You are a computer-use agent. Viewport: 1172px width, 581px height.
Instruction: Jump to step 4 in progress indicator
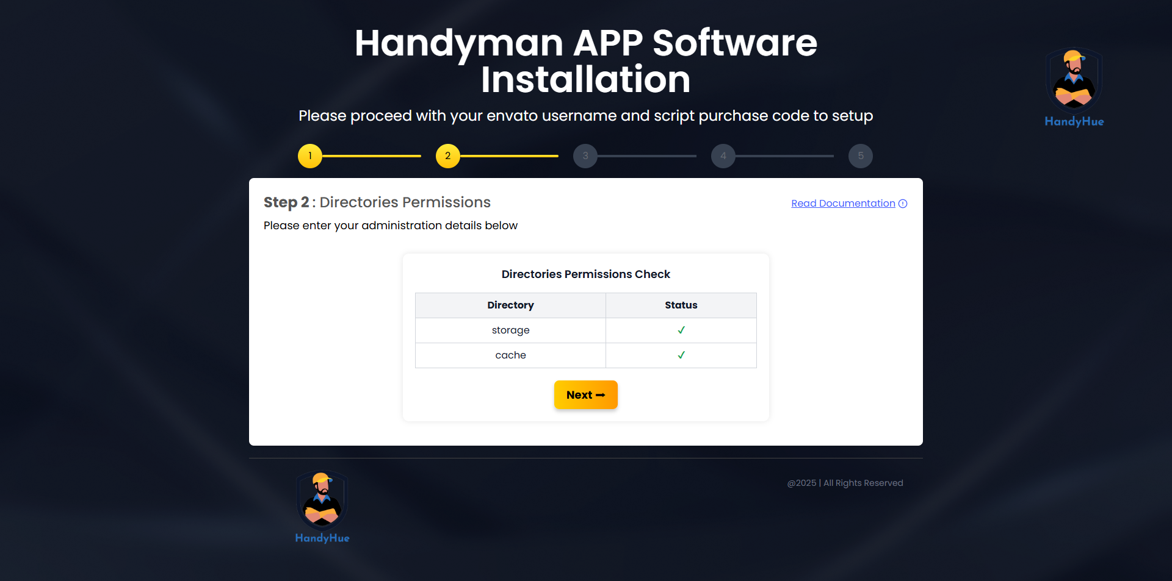(723, 156)
